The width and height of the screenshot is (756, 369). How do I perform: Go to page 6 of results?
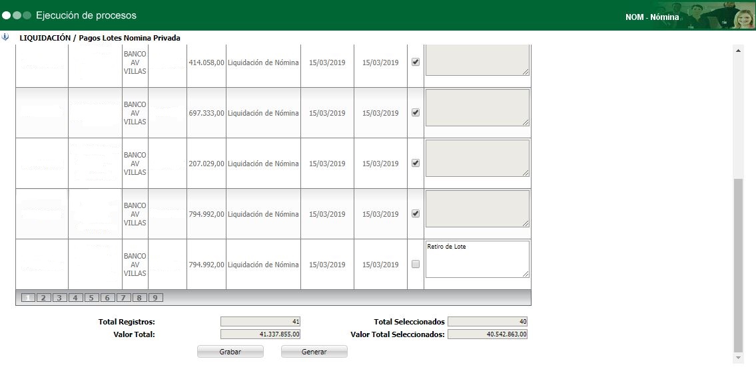click(107, 298)
